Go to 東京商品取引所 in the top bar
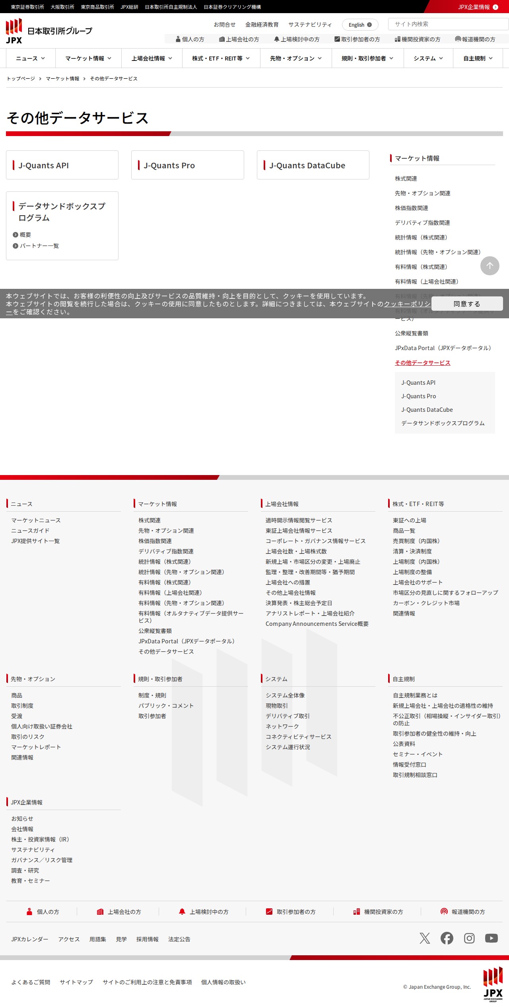Viewport: 509px width, 1007px height. click(97, 7)
